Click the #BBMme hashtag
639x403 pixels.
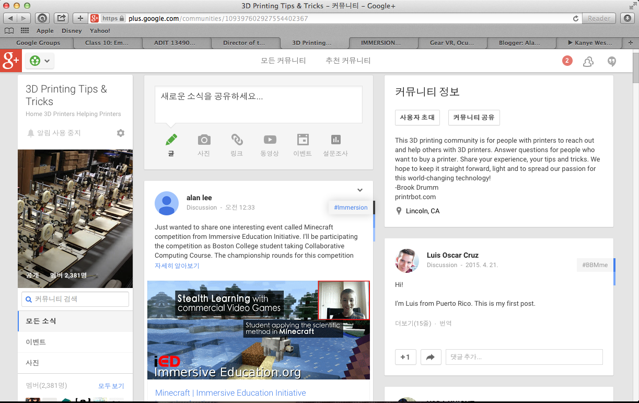pyautogui.click(x=595, y=265)
